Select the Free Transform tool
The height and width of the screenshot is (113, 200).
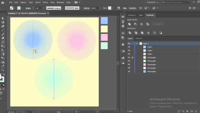click(x=3, y=46)
